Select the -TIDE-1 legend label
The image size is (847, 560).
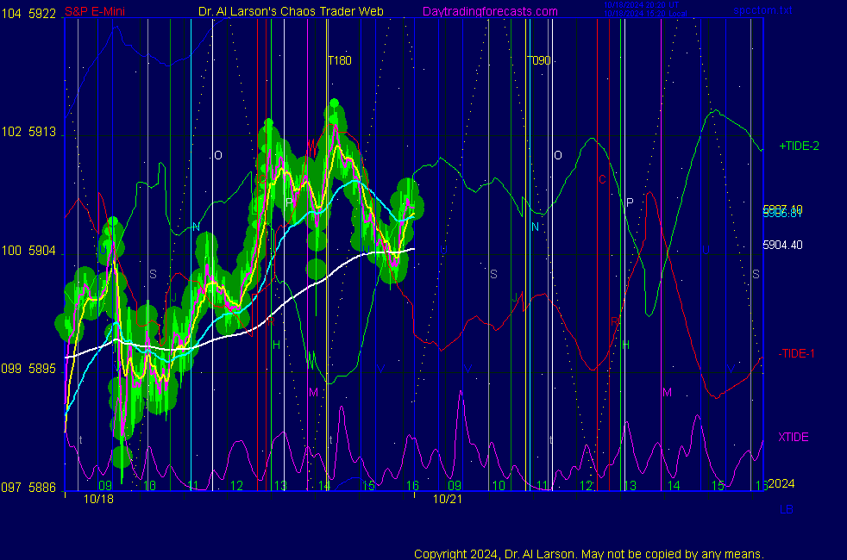pyautogui.click(x=797, y=354)
